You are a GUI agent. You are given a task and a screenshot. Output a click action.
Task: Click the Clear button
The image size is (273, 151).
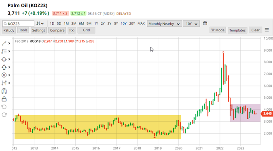click(256, 30)
